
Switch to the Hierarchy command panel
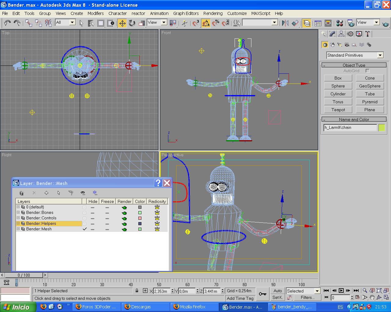[341, 34]
